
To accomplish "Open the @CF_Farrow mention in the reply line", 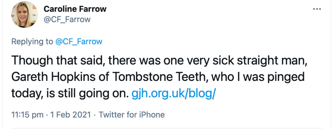I will click(x=79, y=41).
